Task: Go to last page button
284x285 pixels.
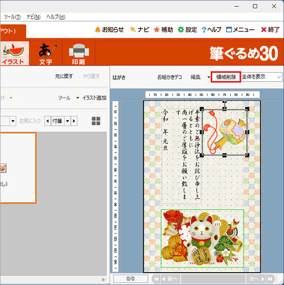Action: (x=270, y=279)
